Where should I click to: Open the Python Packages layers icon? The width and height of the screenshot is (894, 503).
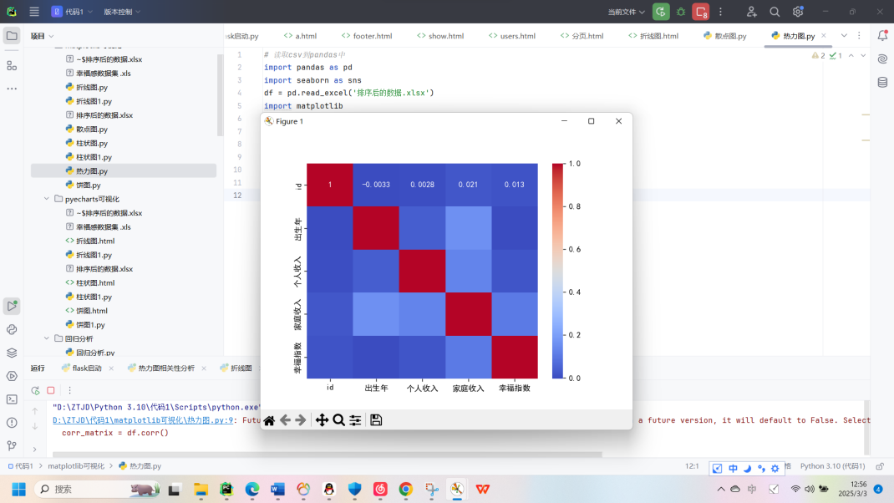pos(12,353)
